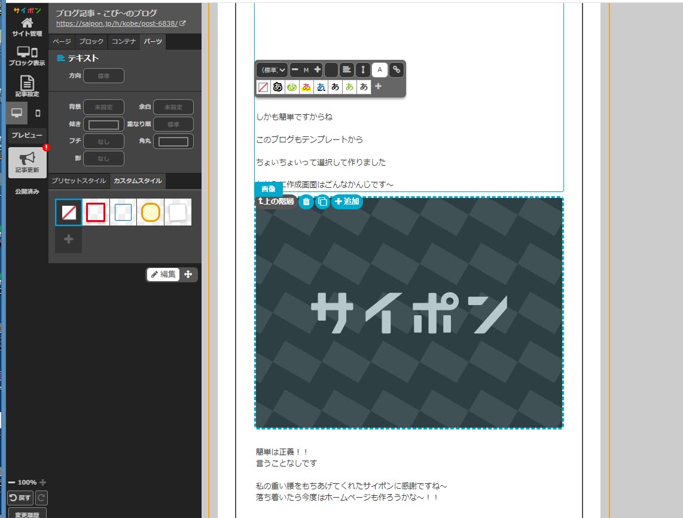Viewport: 683px width, 518px height.
Task: Apply light green あ text style
Action: pyautogui.click(x=349, y=87)
